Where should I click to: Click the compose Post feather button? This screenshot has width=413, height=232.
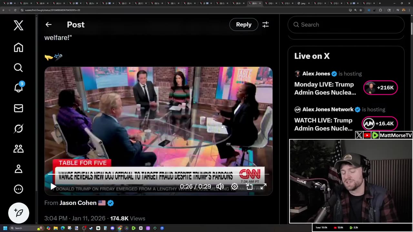(x=18, y=213)
